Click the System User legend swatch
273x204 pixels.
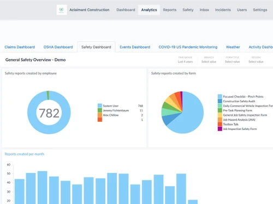pyautogui.click(x=100, y=106)
